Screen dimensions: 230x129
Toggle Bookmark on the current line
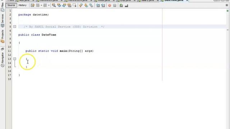point(91,5)
